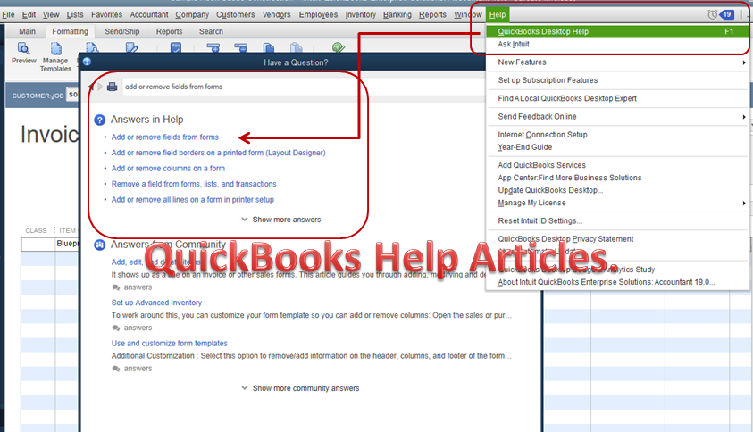The height and width of the screenshot is (432, 753).
Task: Print the help topic with the printer icon
Action: (x=112, y=87)
